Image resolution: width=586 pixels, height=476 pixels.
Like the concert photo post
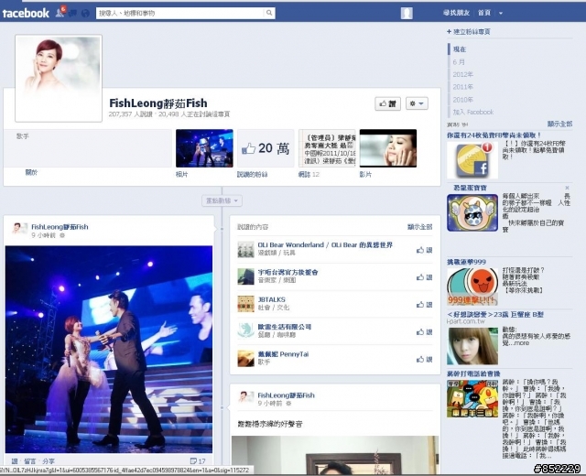coord(15,461)
